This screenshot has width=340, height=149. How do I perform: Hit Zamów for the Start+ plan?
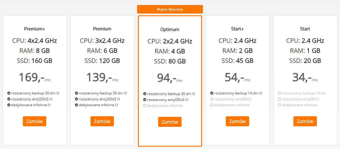237,121
